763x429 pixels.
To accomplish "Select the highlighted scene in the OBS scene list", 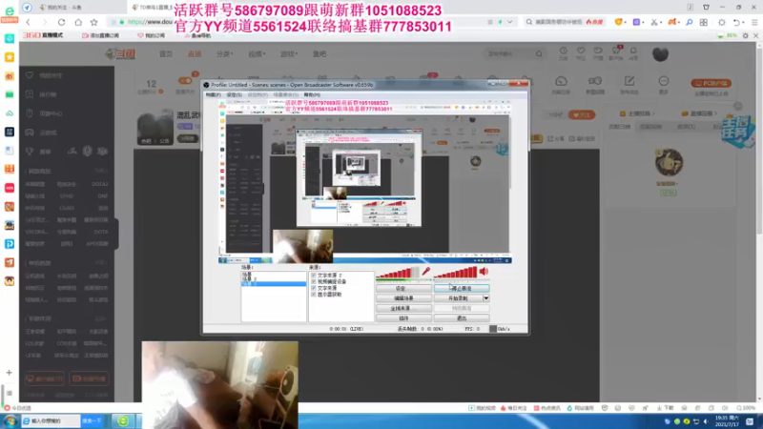I will [274, 283].
